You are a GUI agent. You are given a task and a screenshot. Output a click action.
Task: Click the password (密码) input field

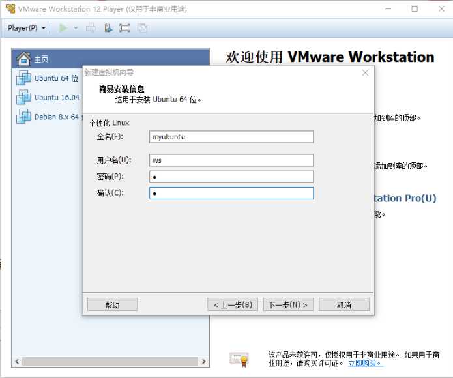231,177
